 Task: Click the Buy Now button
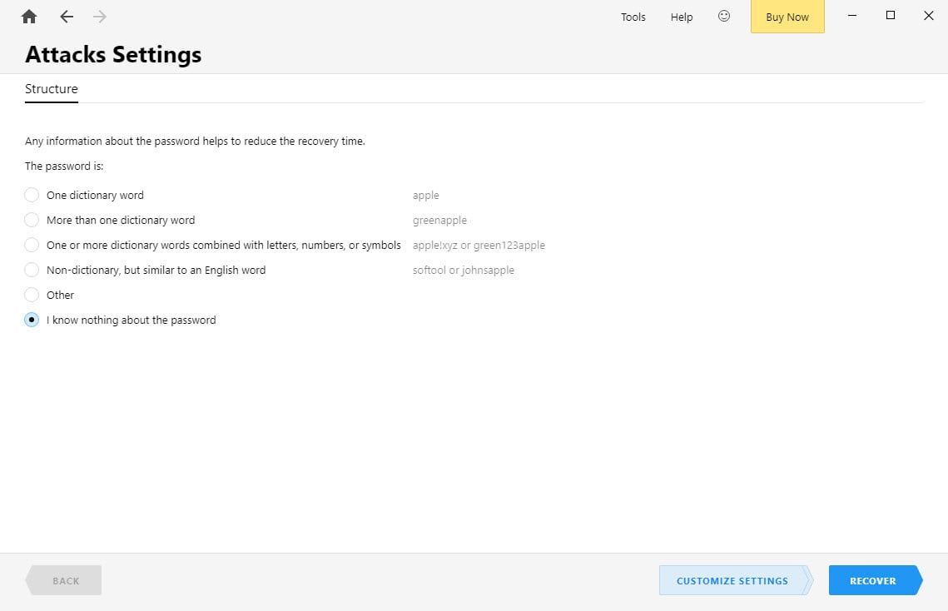pyautogui.click(x=787, y=17)
